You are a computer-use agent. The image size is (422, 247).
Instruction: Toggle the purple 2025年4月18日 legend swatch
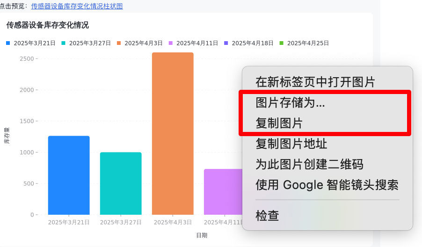point(226,43)
